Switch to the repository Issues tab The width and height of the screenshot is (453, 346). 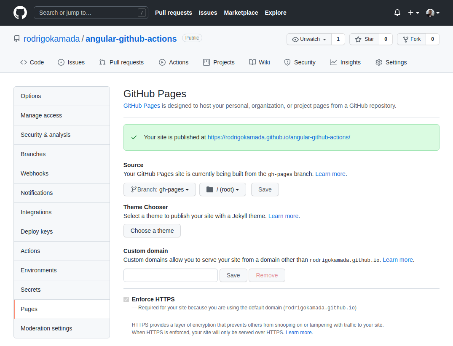(71, 62)
